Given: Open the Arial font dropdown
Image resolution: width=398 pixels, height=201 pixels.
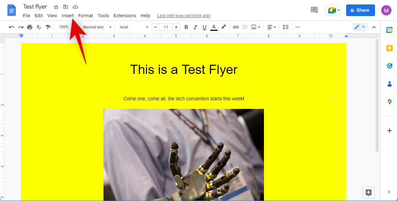Looking at the screenshot, I should point(134,27).
